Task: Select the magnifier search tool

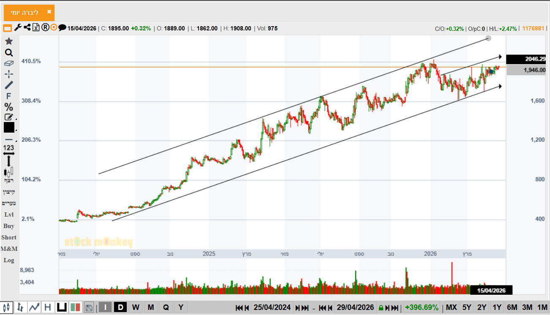Action: (9, 53)
